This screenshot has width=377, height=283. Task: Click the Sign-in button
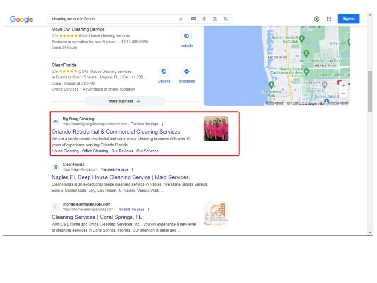(x=348, y=18)
